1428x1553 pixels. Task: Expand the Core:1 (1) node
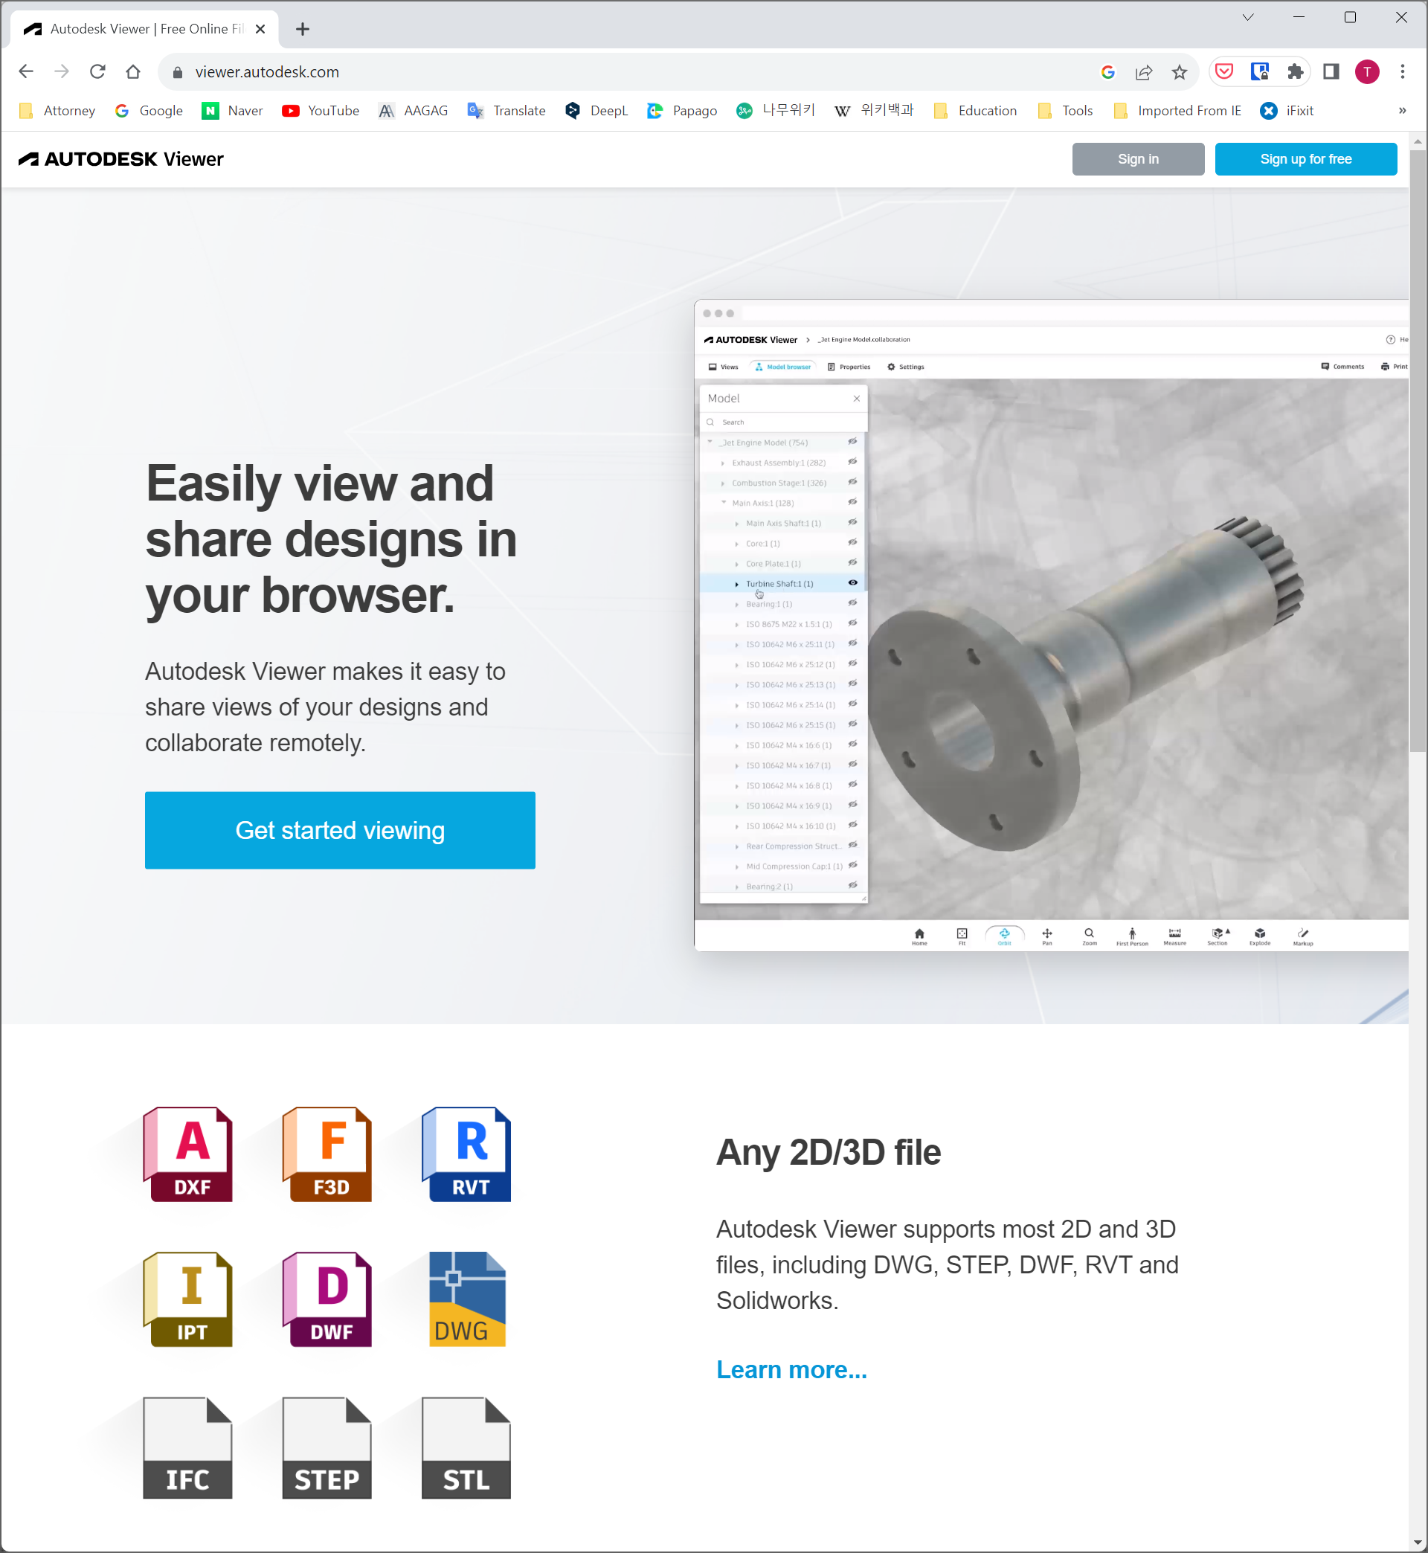tap(736, 544)
